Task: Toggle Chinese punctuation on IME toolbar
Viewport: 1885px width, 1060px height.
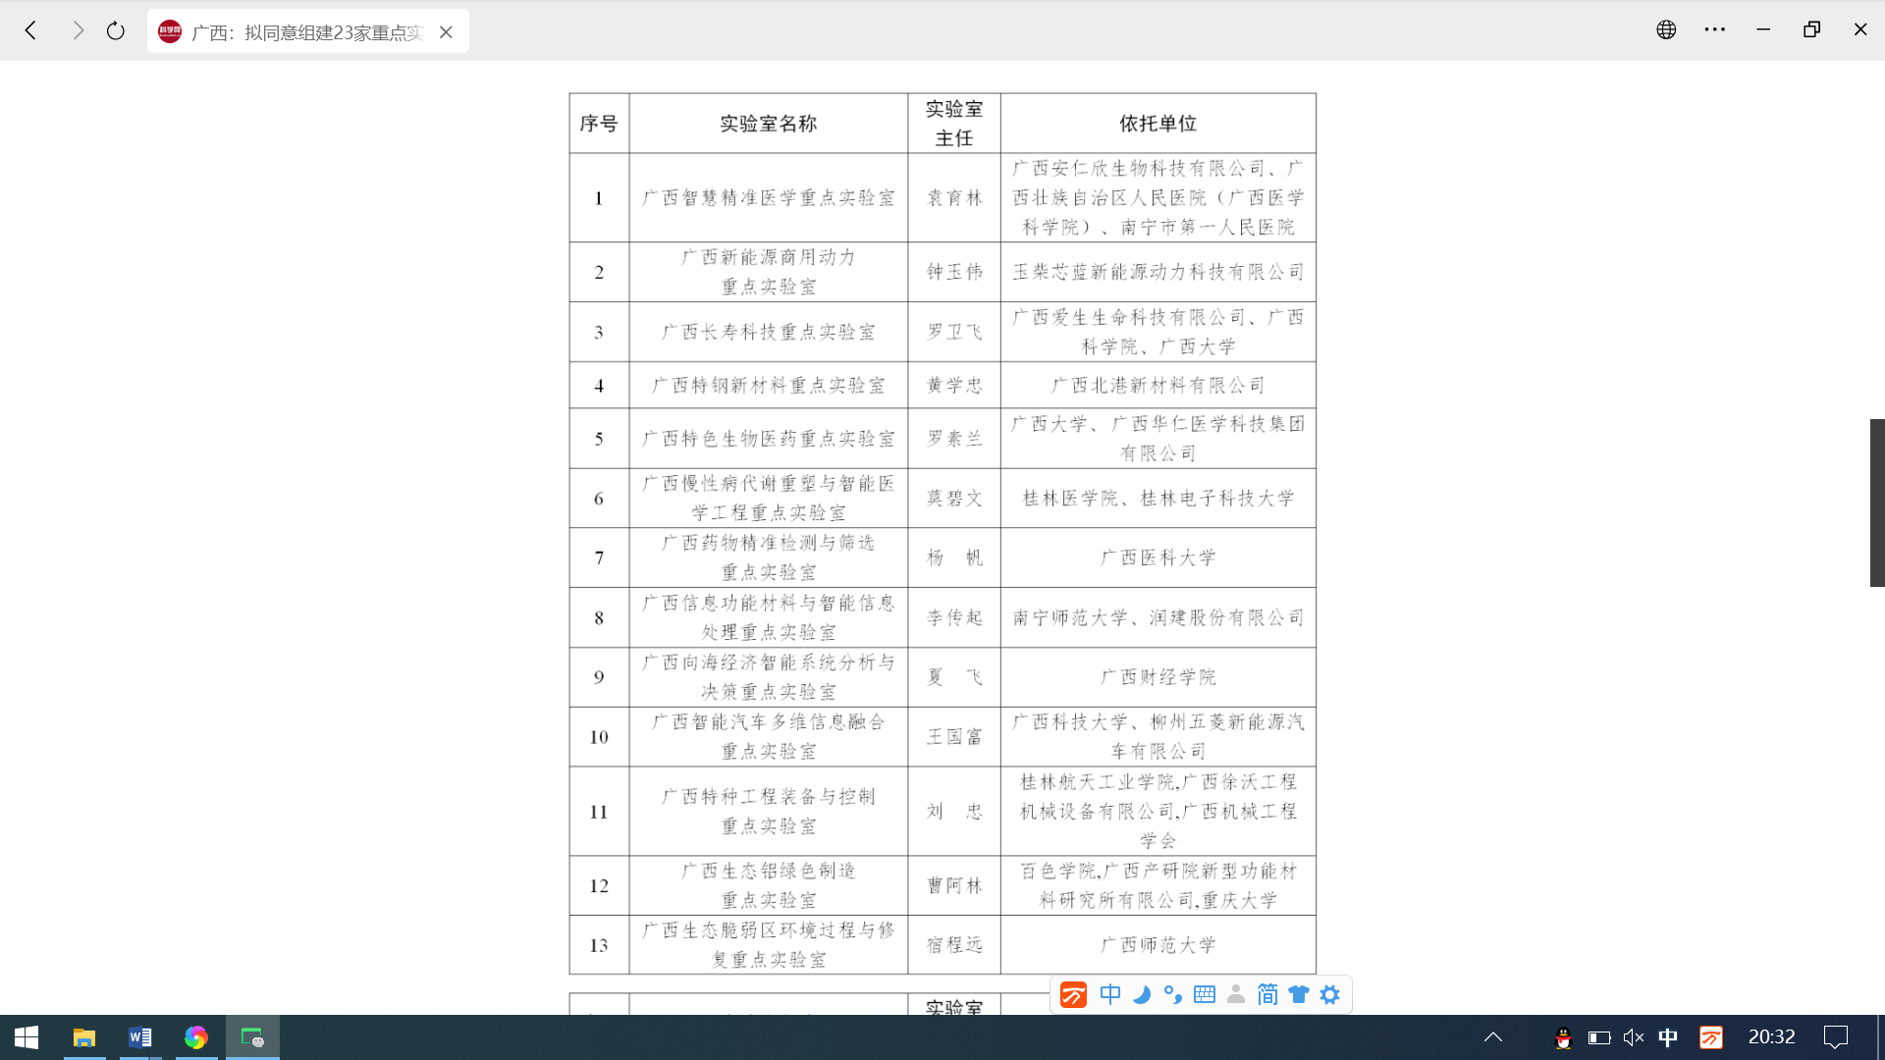Action: 1173,995
